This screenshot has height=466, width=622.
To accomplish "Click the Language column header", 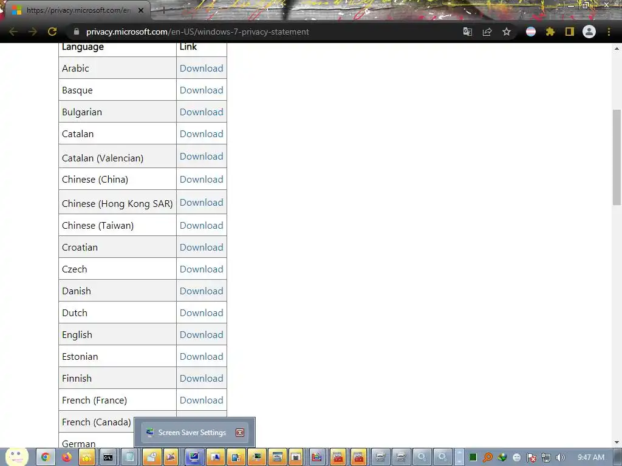I will tap(83, 47).
